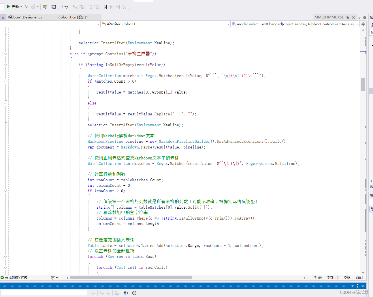Collapse the 'else' block outlining marker

click(x=5, y=103)
